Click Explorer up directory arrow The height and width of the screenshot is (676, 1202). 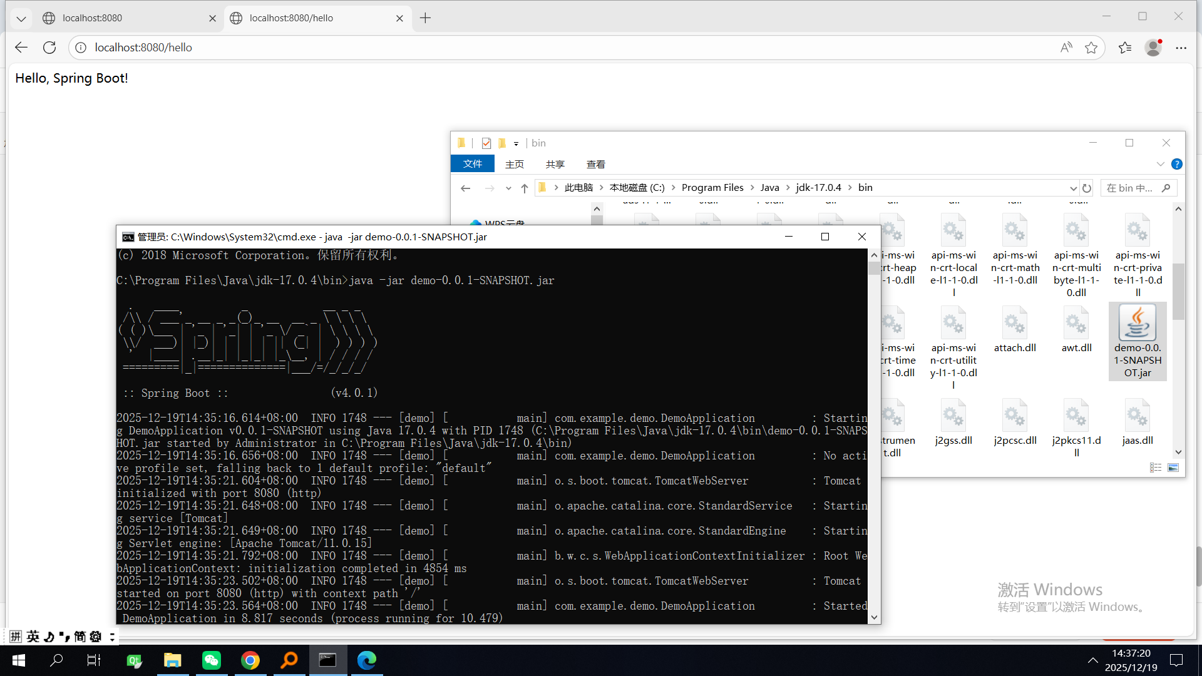click(x=525, y=188)
